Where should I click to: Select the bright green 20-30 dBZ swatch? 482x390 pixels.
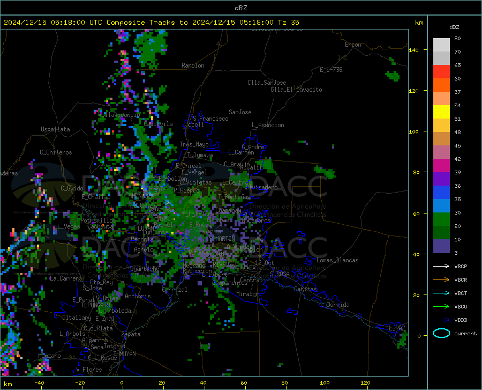click(x=441, y=219)
